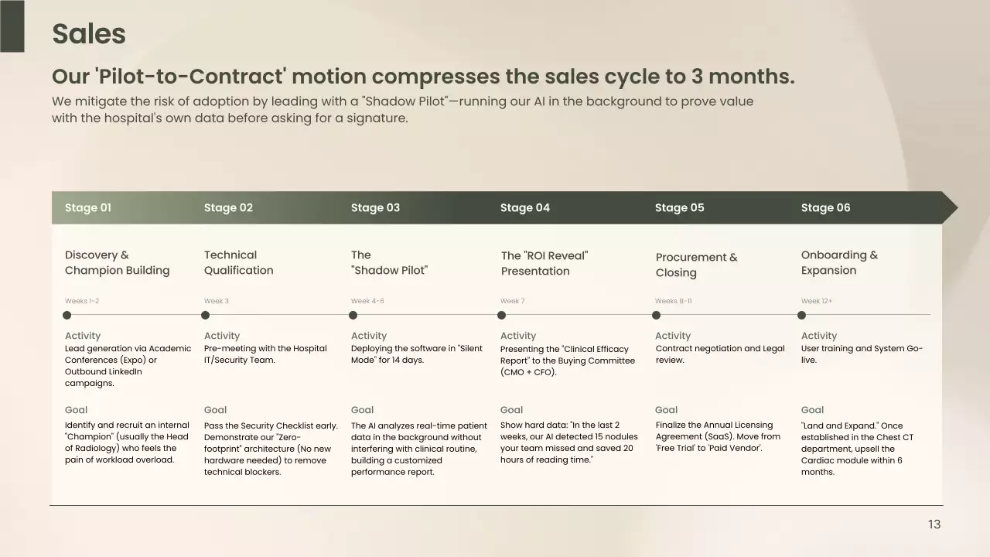Select the Week 12+ timeline dot

(801, 315)
